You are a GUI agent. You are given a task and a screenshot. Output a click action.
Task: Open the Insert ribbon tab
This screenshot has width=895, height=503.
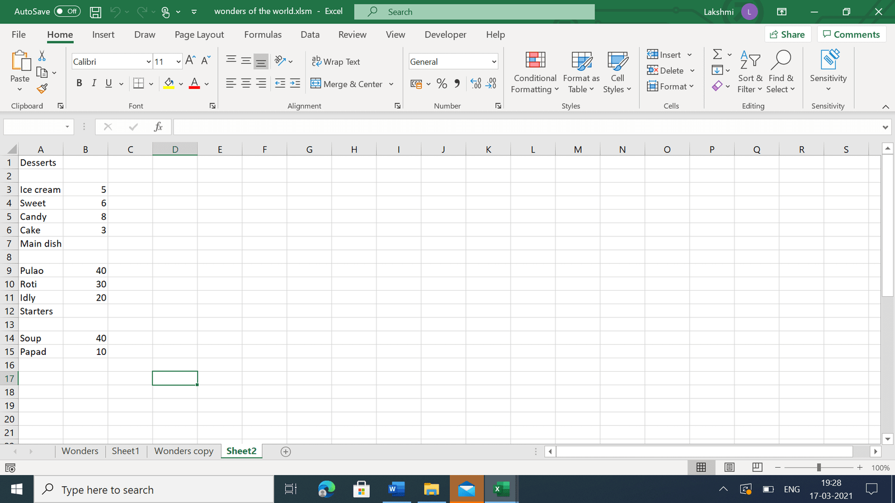point(103,35)
